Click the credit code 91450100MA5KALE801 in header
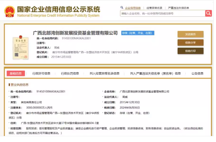Screen dimensions: 216x142 coord(76,38)
